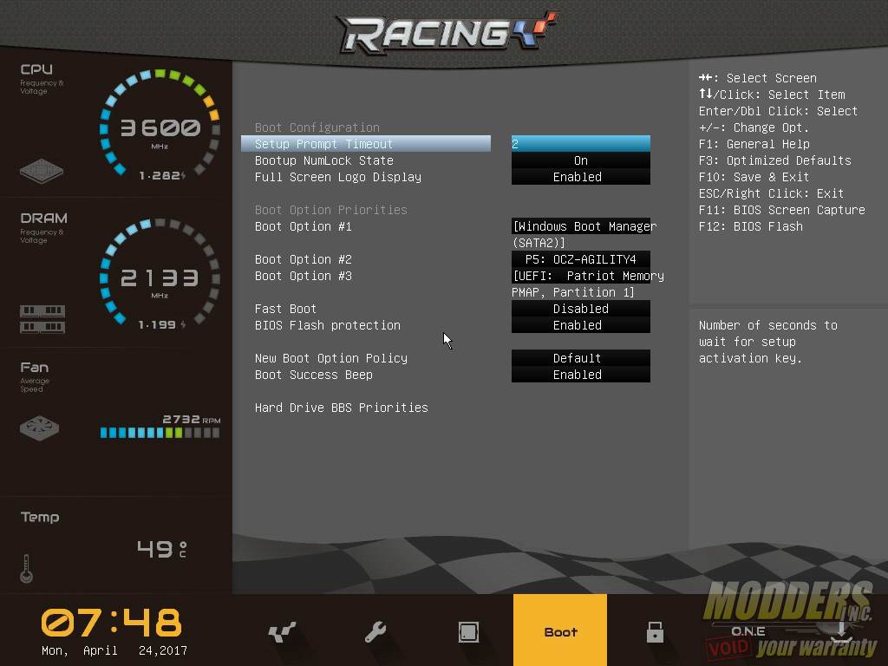Viewport: 888px width, 666px height.
Task: Open Advanced settings via the wrench icon
Action: click(375, 632)
